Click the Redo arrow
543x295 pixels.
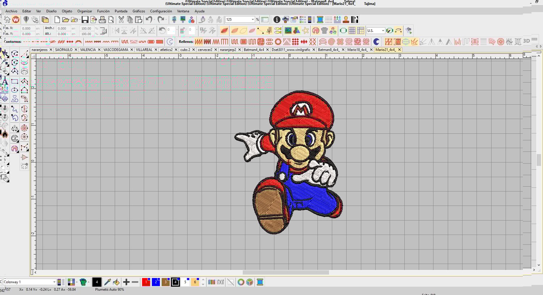point(161,20)
